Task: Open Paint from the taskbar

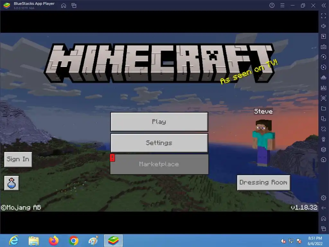Action: [93, 241]
